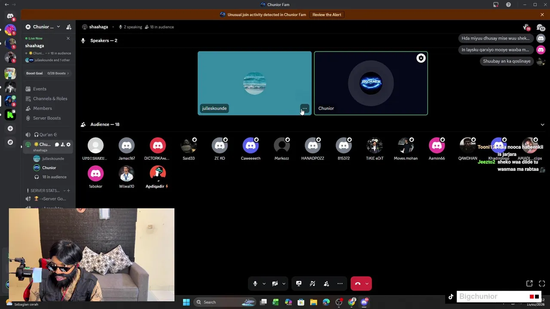Image resolution: width=550 pixels, height=309 pixels.
Task: Open chat message starting 'In laysku qarxiyo'
Action: [495, 50]
